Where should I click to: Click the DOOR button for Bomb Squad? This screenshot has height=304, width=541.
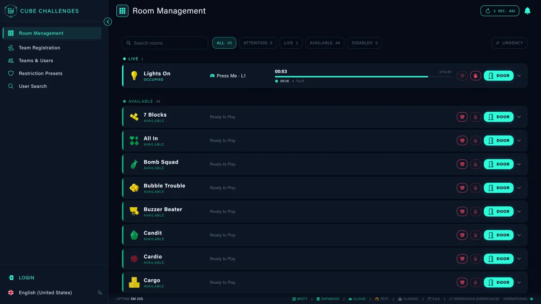click(x=499, y=164)
